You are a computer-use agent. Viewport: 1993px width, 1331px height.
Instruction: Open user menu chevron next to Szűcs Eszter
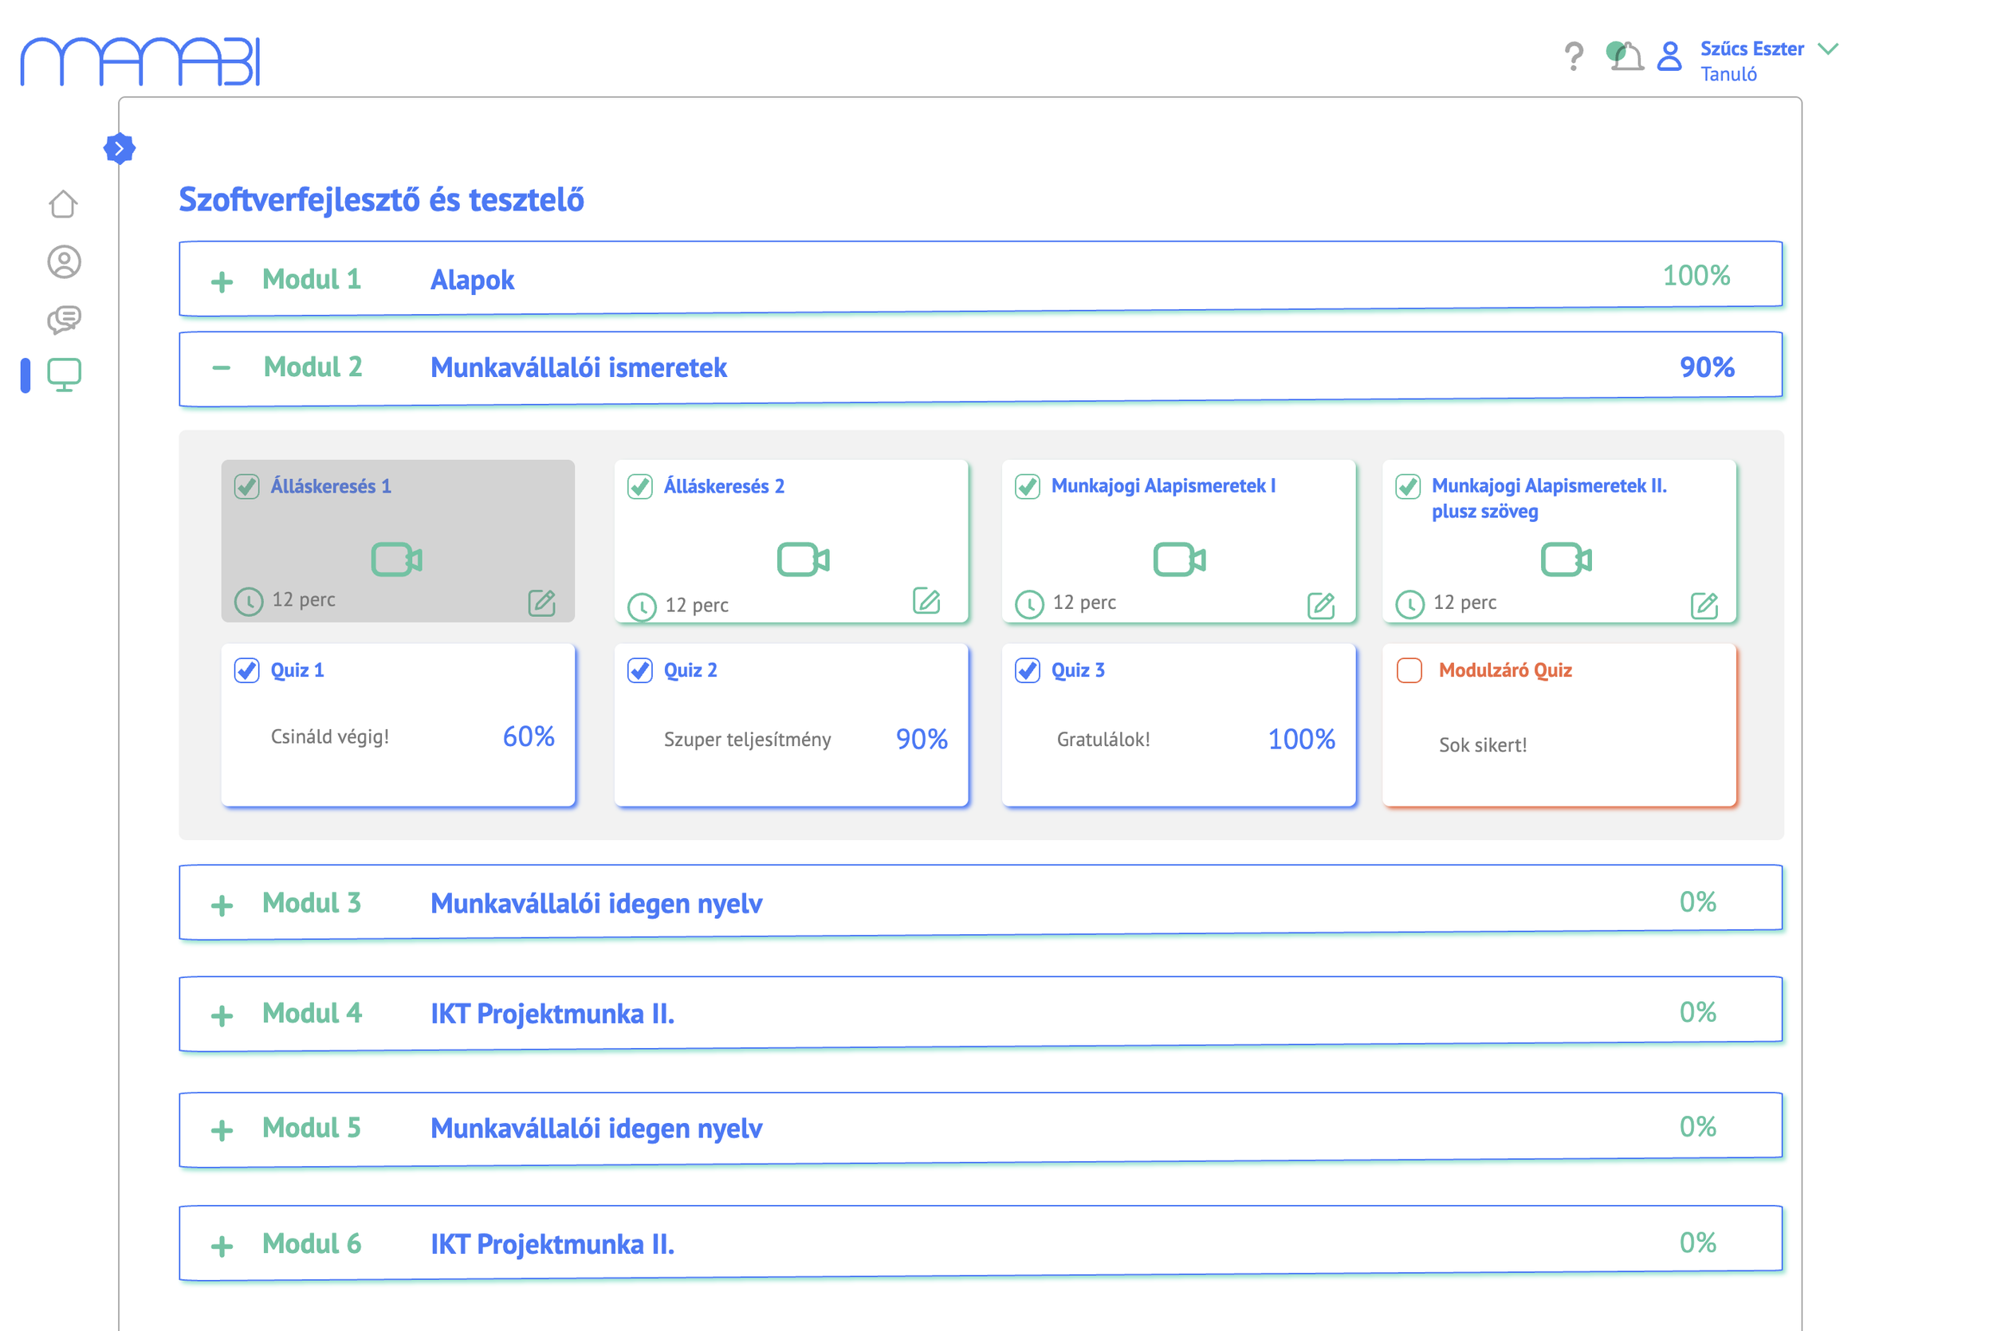pyautogui.click(x=1828, y=49)
